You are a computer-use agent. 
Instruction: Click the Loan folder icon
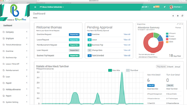(4, 77)
